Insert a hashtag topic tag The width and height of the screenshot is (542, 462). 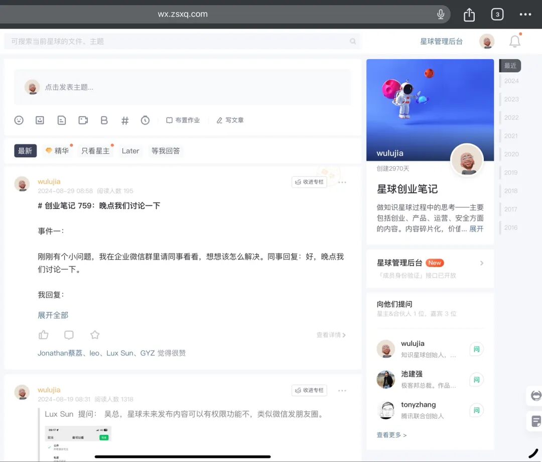pyautogui.click(x=125, y=120)
